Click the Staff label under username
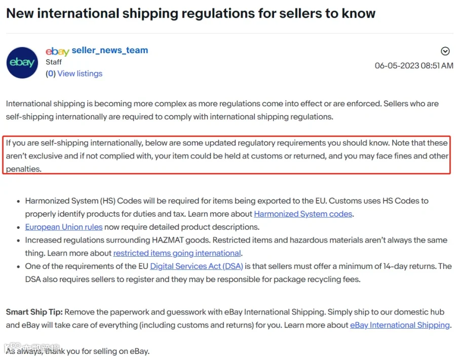The image size is (456, 357). tap(54, 62)
